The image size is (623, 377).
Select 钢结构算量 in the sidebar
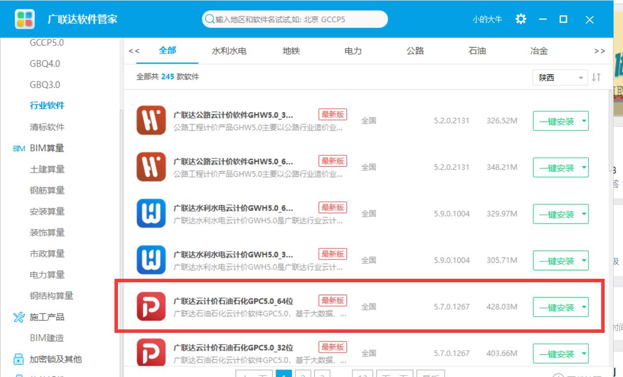52,296
